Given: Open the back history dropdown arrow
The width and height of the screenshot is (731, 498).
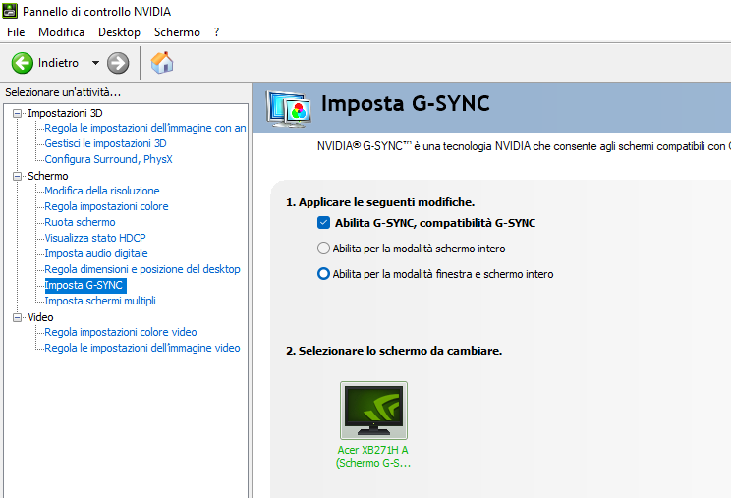Looking at the screenshot, I should coord(95,63).
